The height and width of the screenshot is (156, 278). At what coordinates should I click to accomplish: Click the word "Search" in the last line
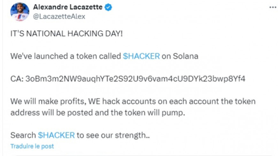click(23, 135)
